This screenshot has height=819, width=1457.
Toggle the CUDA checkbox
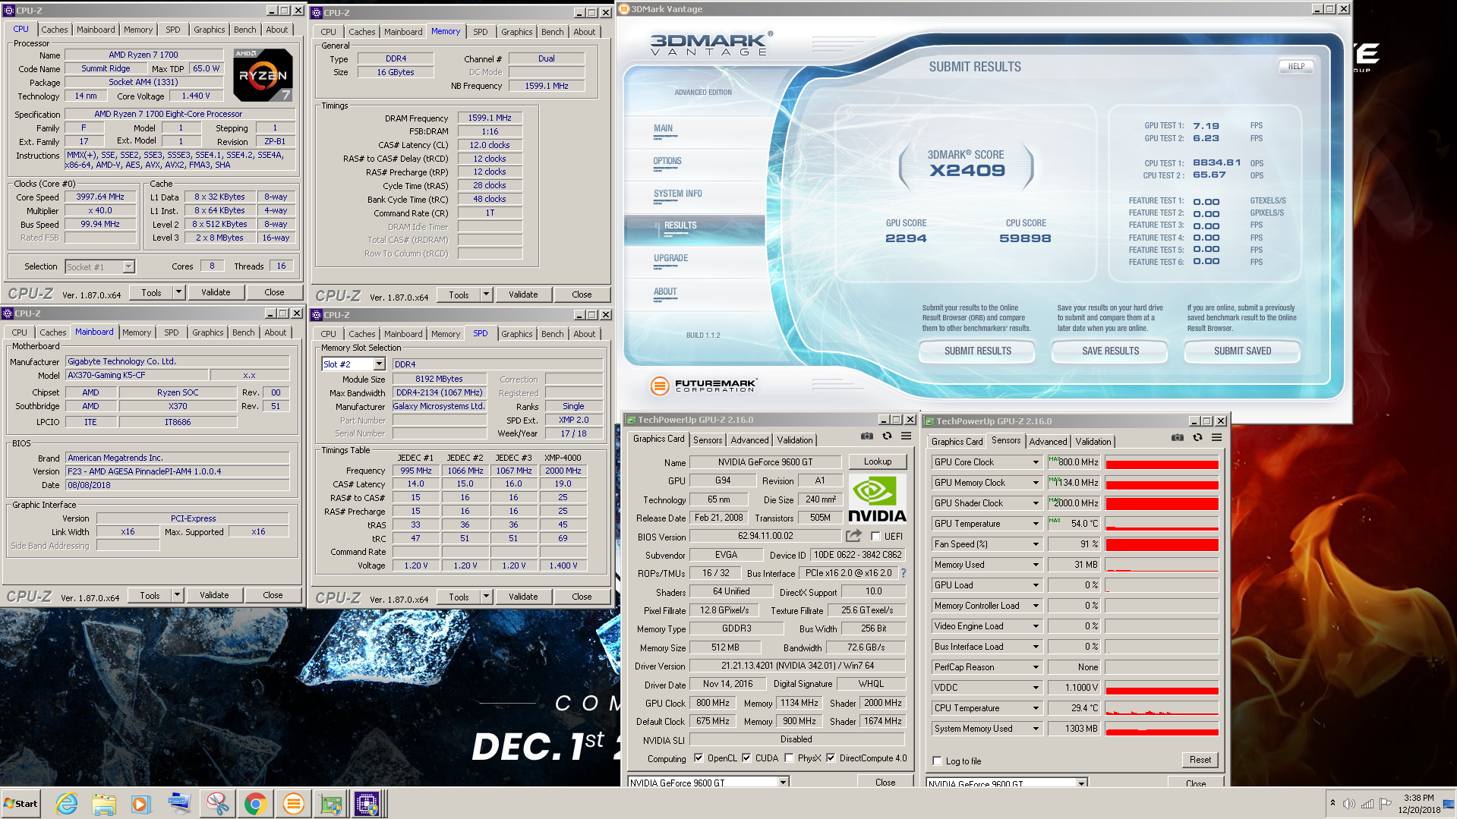746,758
